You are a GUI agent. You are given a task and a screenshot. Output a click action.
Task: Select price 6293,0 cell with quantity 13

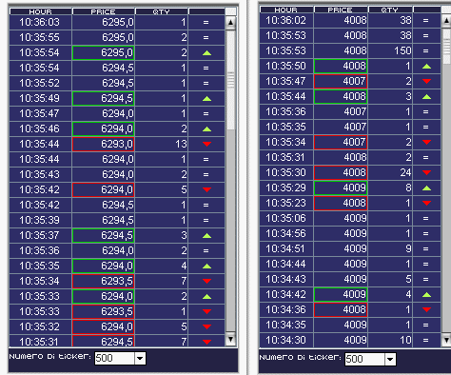pos(104,144)
